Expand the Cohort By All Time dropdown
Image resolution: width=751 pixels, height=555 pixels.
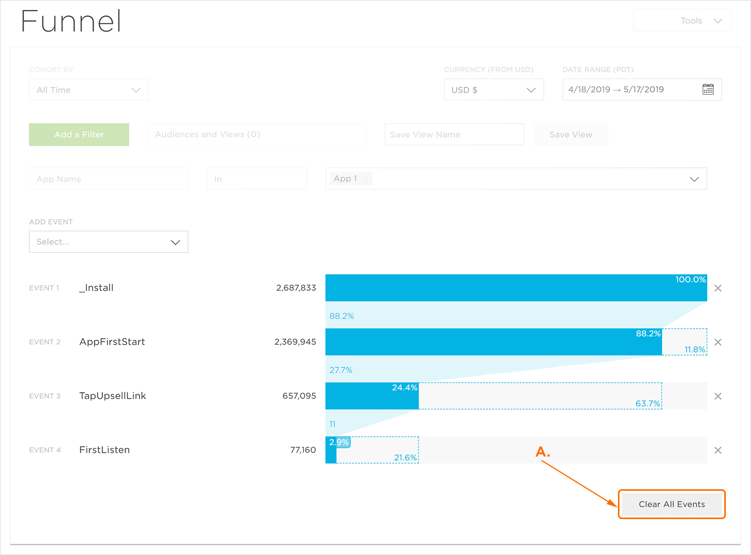click(x=89, y=90)
